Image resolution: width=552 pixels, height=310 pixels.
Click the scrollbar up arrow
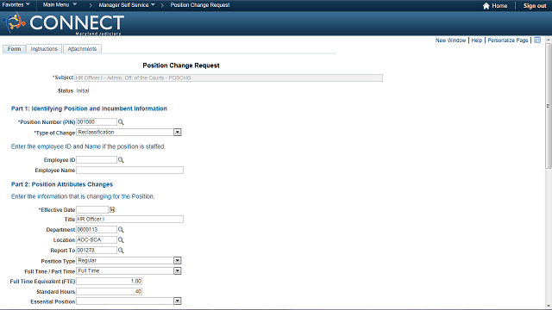pyautogui.click(x=549, y=40)
